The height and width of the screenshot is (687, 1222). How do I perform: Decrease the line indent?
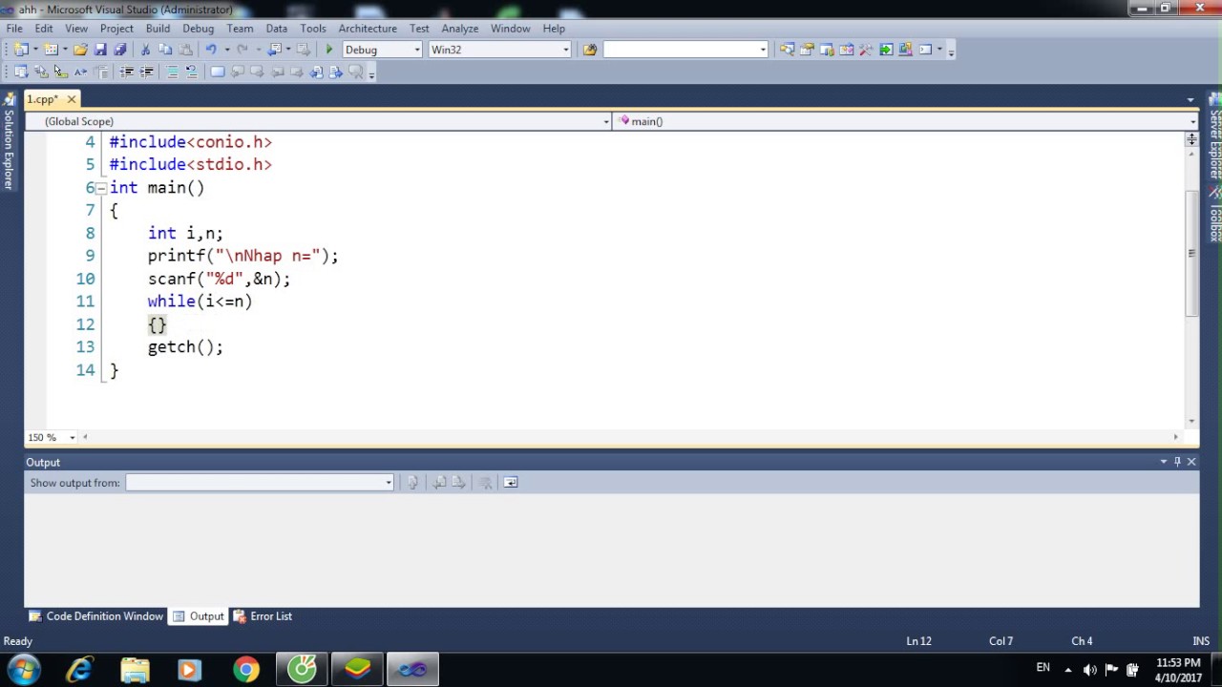[126, 72]
